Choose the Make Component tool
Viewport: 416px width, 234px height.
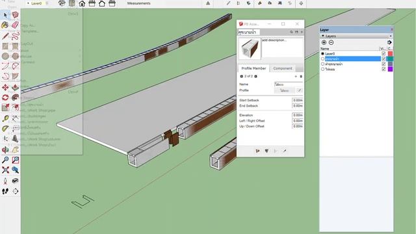pos(16,15)
